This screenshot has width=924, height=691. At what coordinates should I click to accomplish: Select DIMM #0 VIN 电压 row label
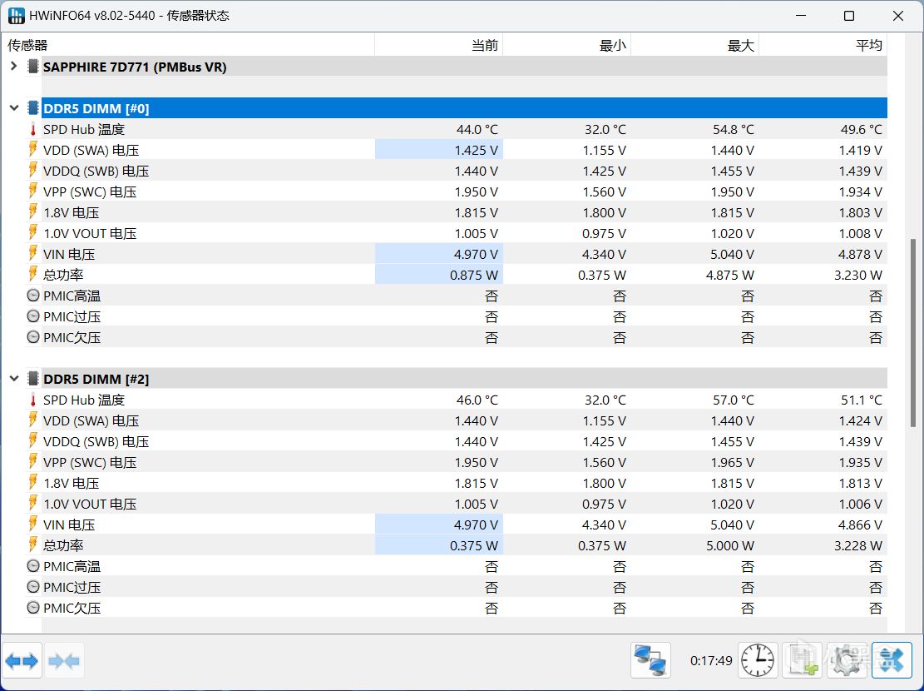click(x=69, y=254)
